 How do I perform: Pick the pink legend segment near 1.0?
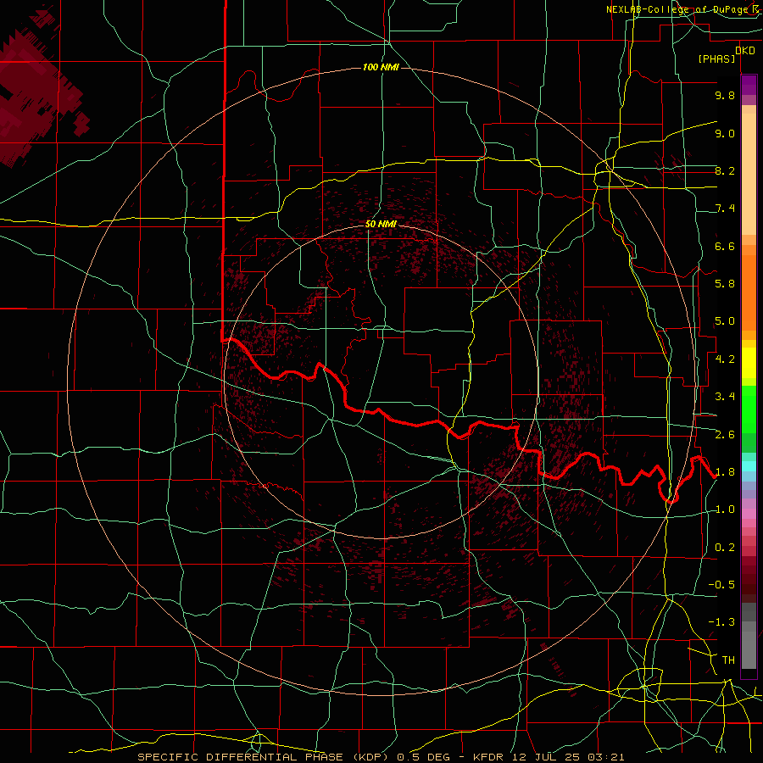749,514
